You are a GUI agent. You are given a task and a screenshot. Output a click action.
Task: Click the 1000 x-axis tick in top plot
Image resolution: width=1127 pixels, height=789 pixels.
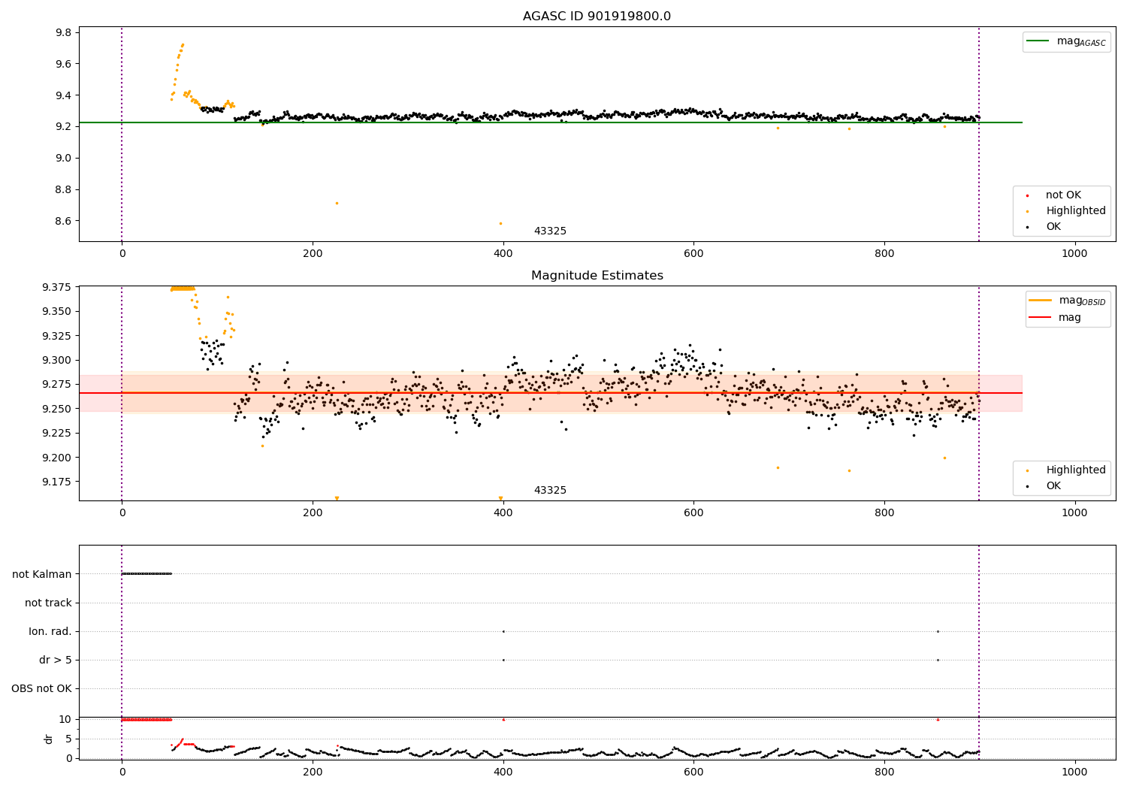1074,254
